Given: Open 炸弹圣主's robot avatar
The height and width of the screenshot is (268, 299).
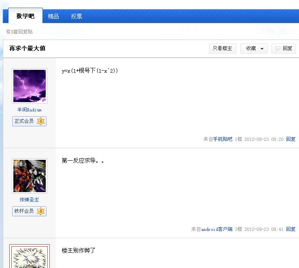Looking at the screenshot, I should (x=30, y=176).
